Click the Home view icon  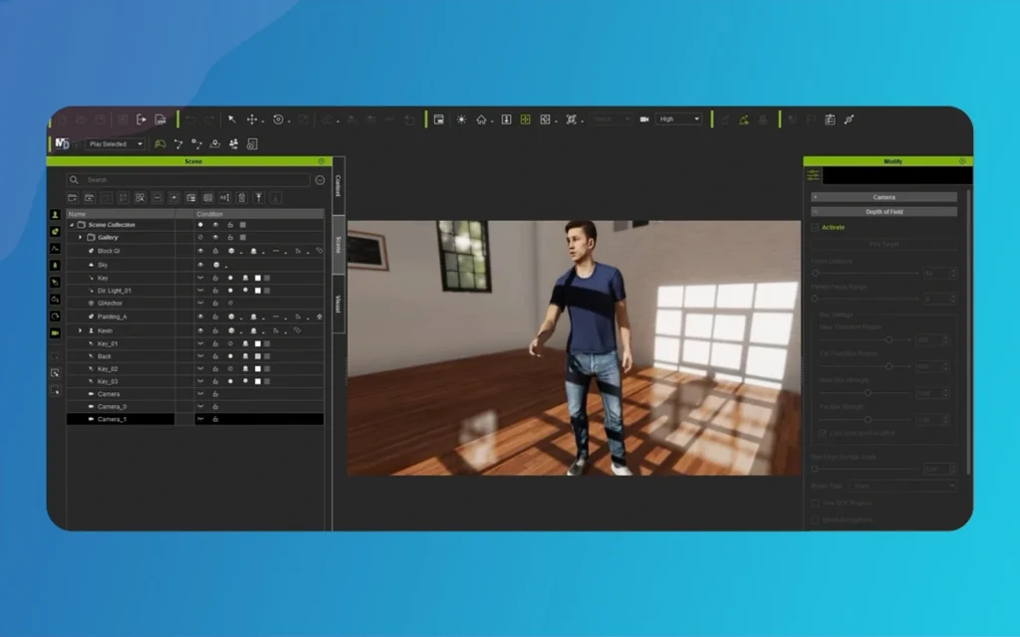click(x=481, y=119)
